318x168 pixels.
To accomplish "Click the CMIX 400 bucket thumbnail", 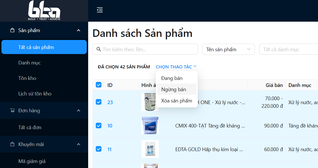I will pyautogui.click(x=150, y=126).
